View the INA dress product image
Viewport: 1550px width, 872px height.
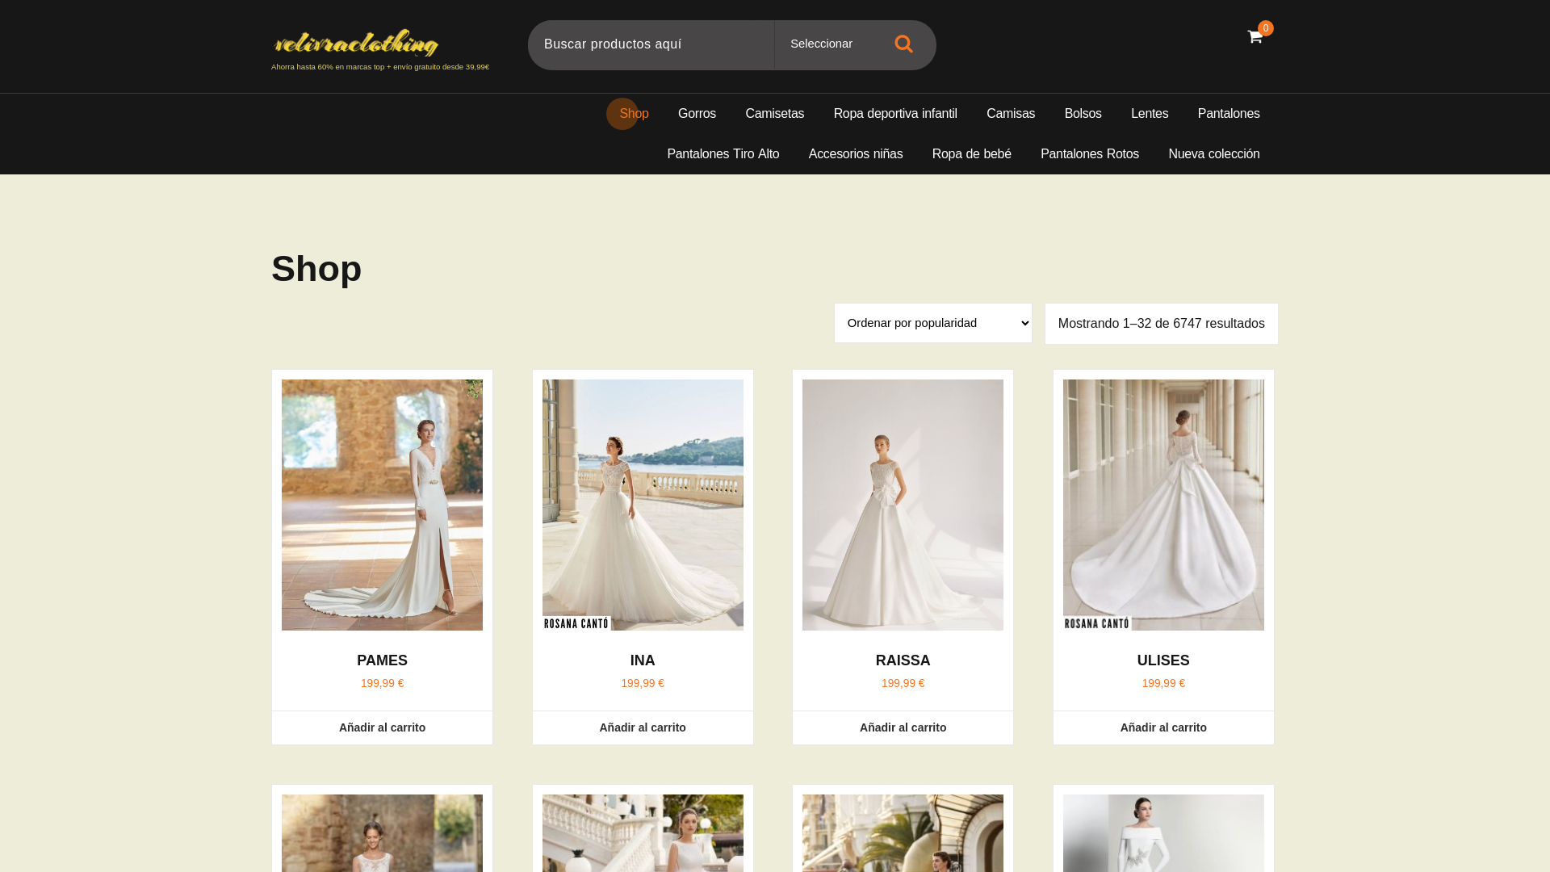(643, 505)
